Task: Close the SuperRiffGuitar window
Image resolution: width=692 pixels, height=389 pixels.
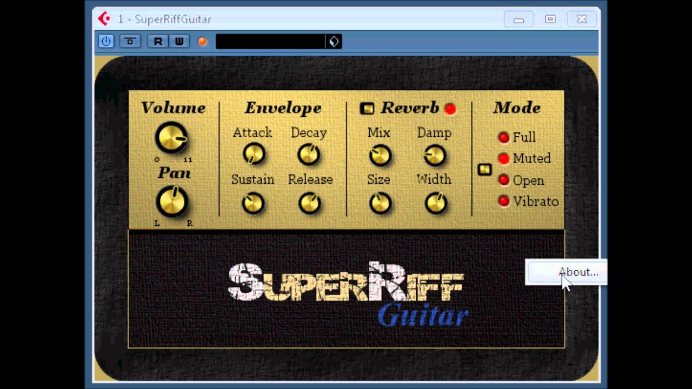Action: click(x=582, y=19)
